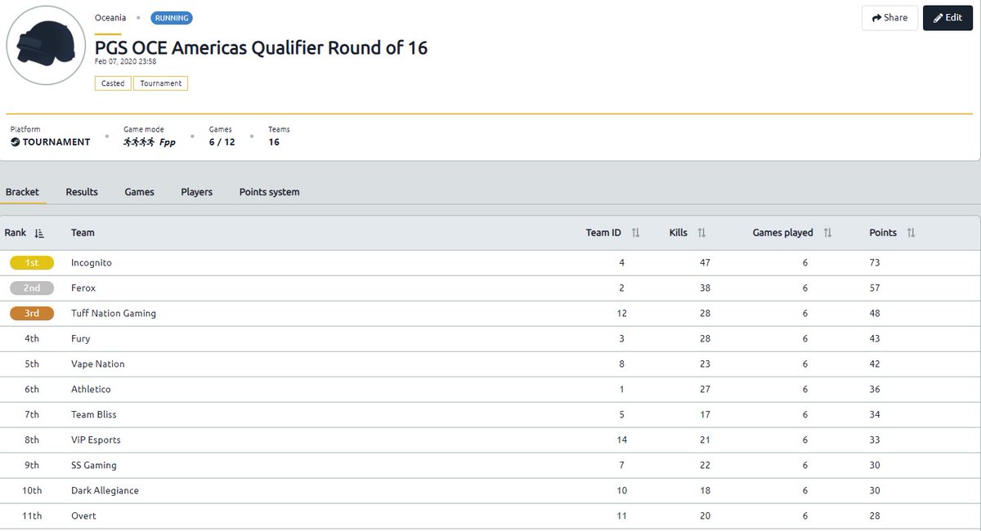981x531 pixels.
Task: Switch to the Results tab
Action: (x=82, y=192)
